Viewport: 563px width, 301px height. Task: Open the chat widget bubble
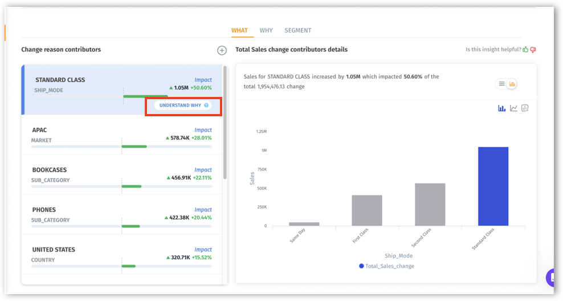[554, 278]
